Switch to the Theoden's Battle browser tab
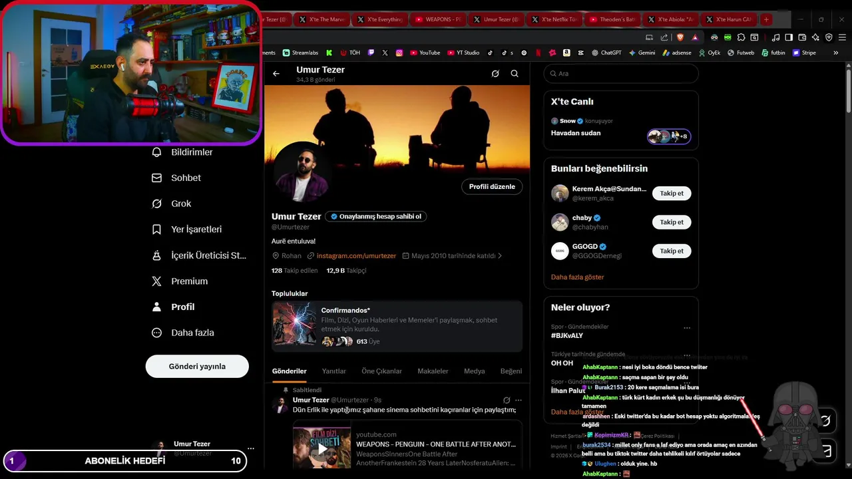This screenshot has height=479, width=852. point(612,19)
